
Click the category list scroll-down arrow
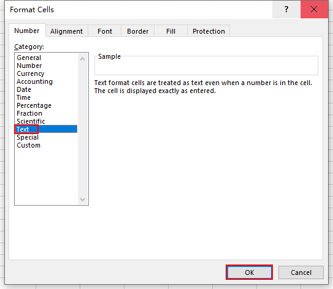click(x=83, y=200)
